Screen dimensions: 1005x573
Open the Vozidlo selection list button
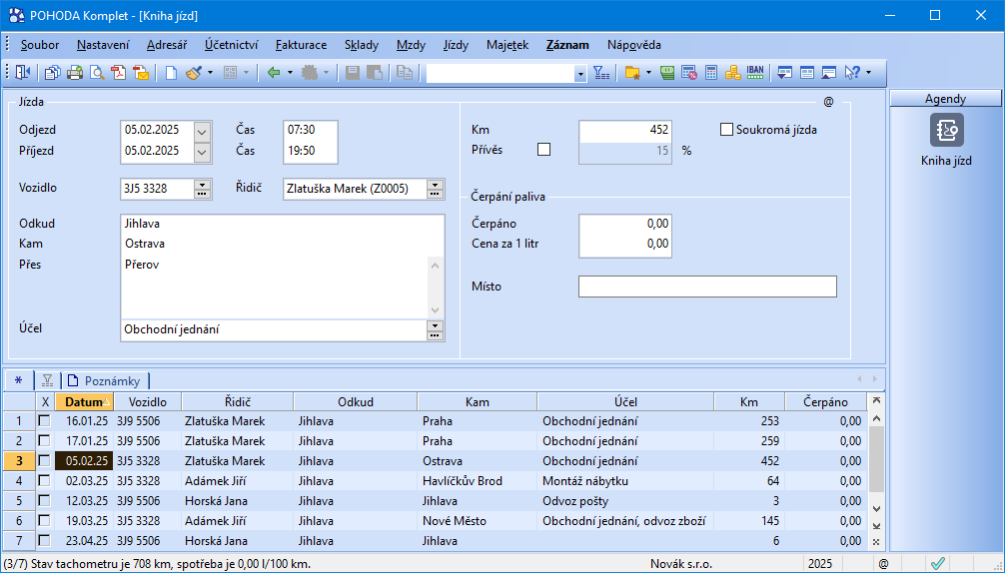202,189
